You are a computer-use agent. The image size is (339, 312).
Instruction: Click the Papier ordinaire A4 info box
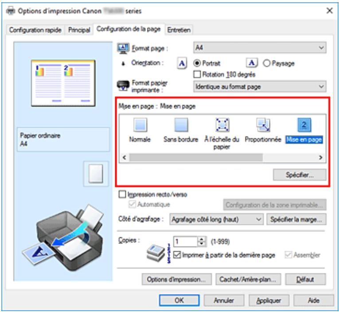coord(63,140)
